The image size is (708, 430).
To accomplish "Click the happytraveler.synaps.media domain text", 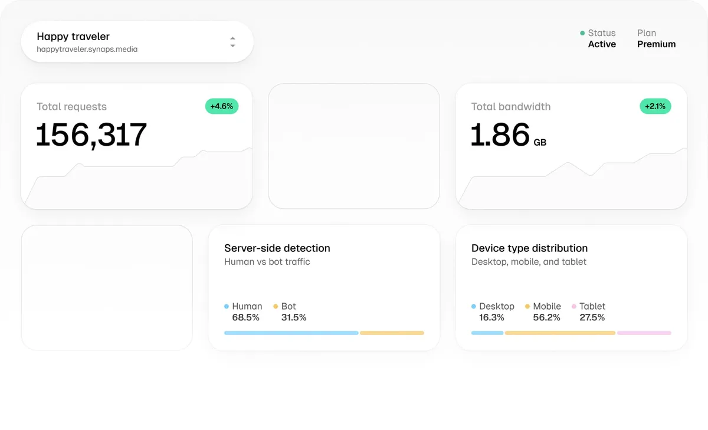I will (87, 50).
